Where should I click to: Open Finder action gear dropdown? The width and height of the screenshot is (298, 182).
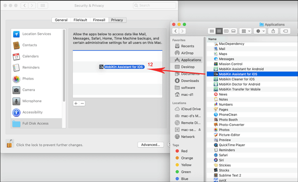(260, 31)
